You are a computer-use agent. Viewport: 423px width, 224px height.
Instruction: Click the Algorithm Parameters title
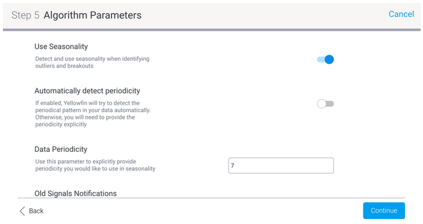coord(92,15)
